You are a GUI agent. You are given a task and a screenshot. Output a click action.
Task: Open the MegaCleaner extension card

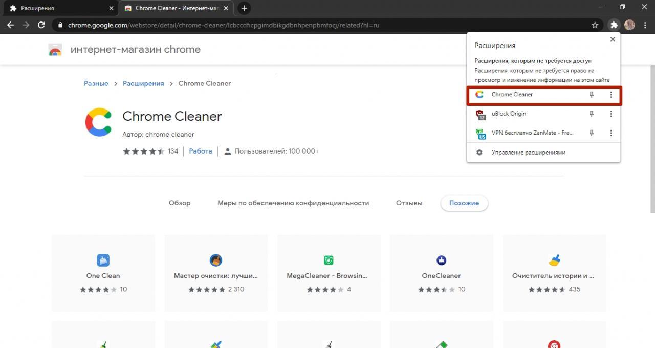[x=329, y=273]
